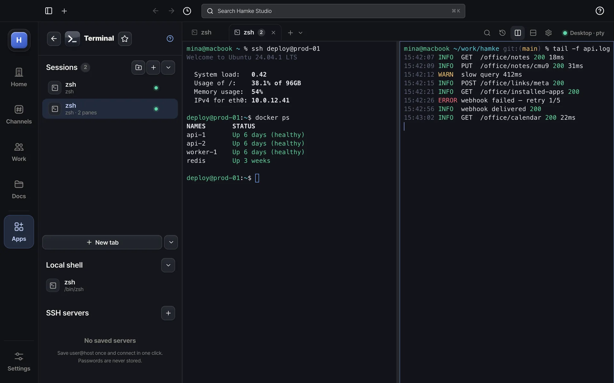The height and width of the screenshot is (383, 614).
Task: Open Home in the left sidebar
Action: click(x=19, y=77)
